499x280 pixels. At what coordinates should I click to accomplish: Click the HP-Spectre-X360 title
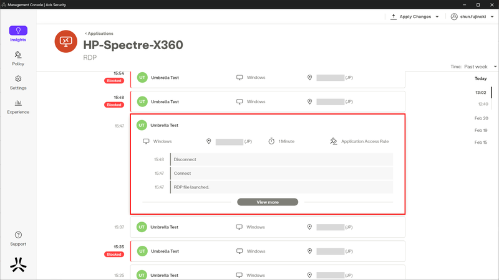(133, 45)
